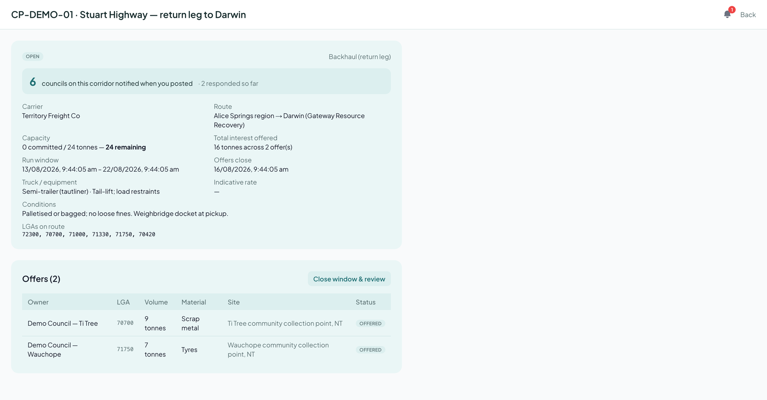Click Wauchope community collection point site

pyautogui.click(x=278, y=350)
